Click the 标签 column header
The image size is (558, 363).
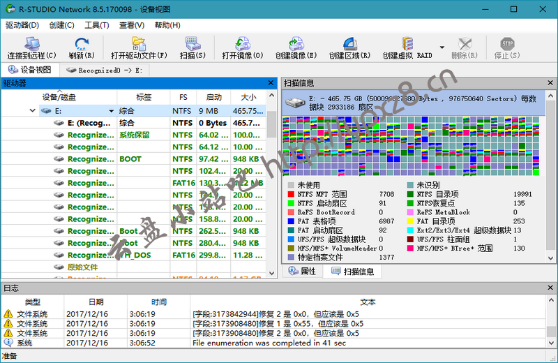[x=144, y=97]
